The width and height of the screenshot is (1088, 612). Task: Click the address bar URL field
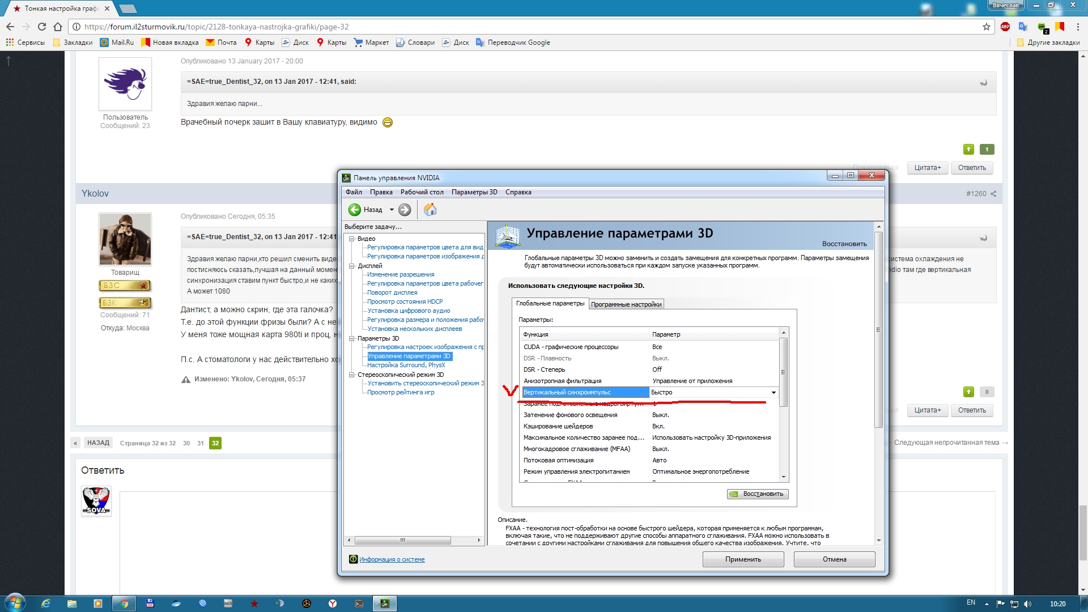click(527, 27)
